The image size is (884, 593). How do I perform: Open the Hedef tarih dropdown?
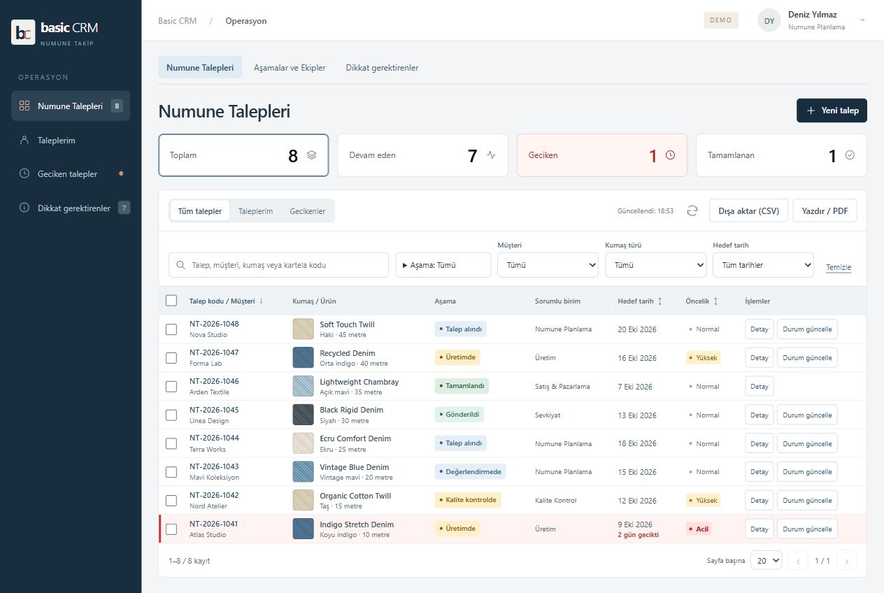pyautogui.click(x=763, y=265)
